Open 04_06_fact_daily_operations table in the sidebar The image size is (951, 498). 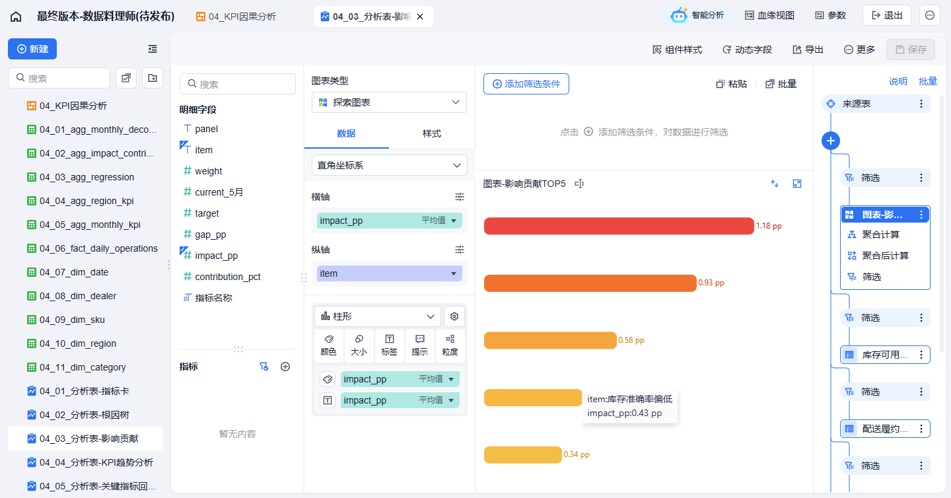coord(85,248)
